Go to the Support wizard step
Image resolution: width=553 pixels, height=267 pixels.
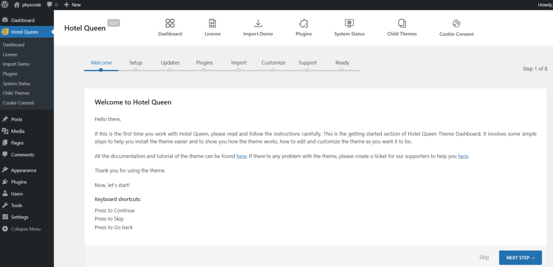[307, 63]
